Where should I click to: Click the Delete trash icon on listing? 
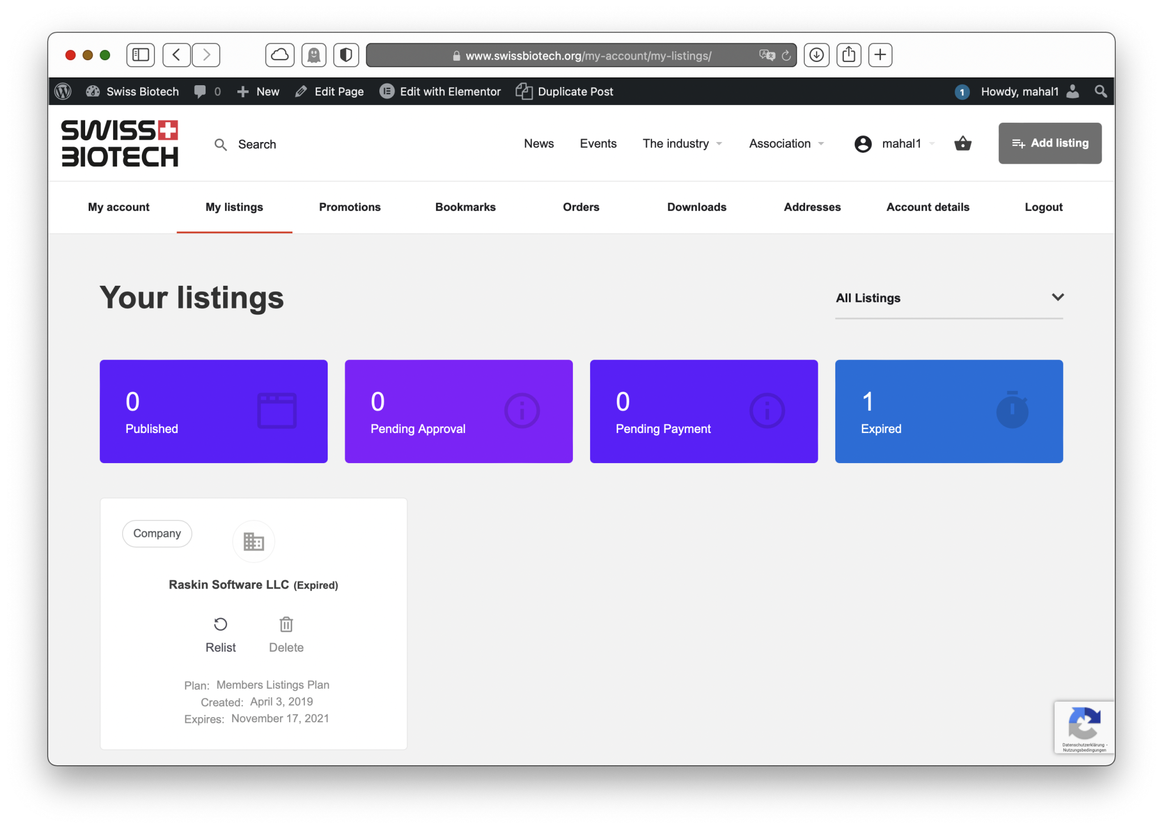[x=286, y=624]
